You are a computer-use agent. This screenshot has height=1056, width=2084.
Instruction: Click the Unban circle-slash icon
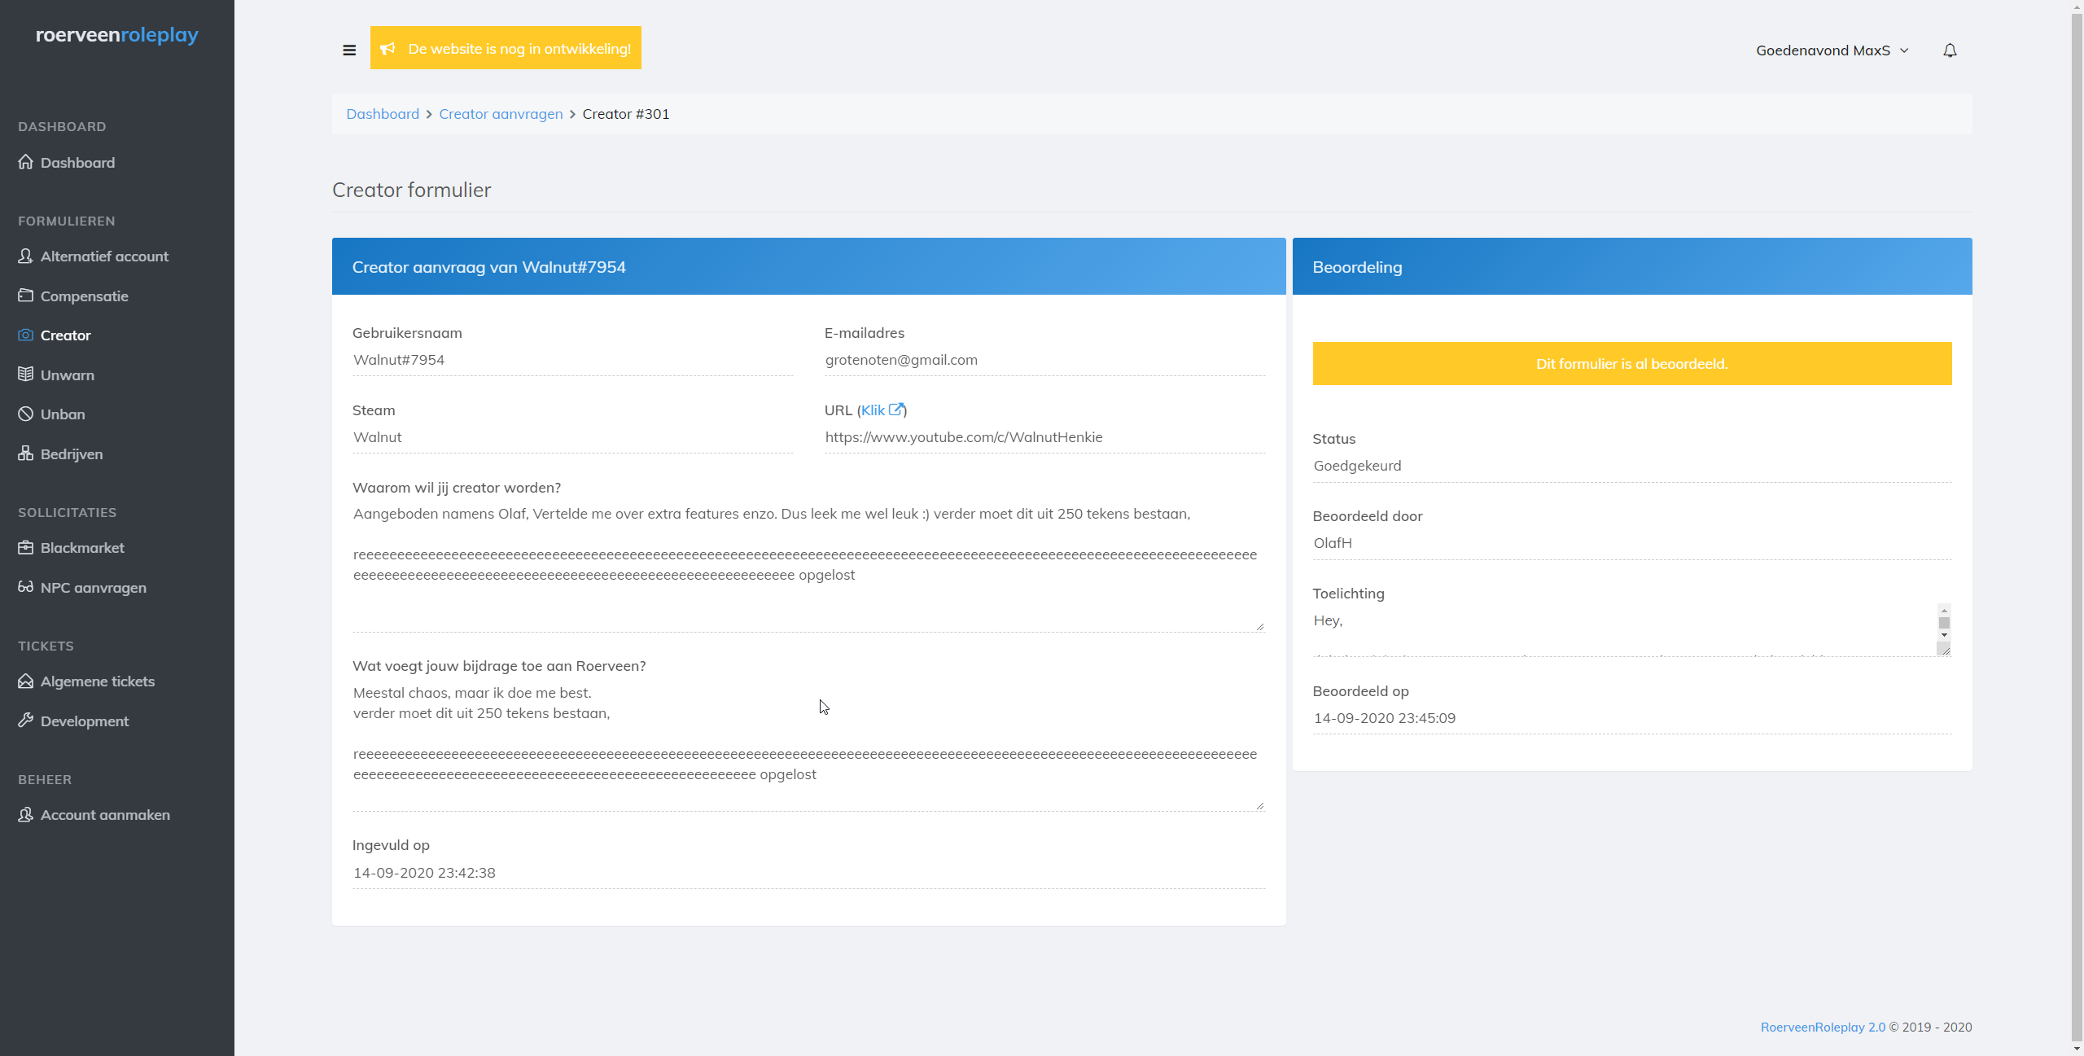26,414
